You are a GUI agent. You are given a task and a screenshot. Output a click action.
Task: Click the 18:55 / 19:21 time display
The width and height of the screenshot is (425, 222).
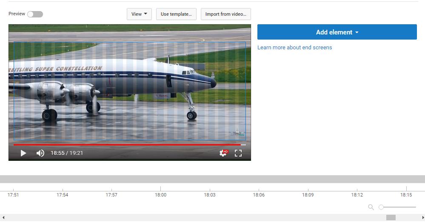point(67,153)
